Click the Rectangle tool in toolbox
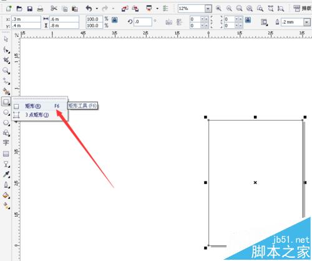The width and height of the screenshot is (312, 261). point(6,101)
